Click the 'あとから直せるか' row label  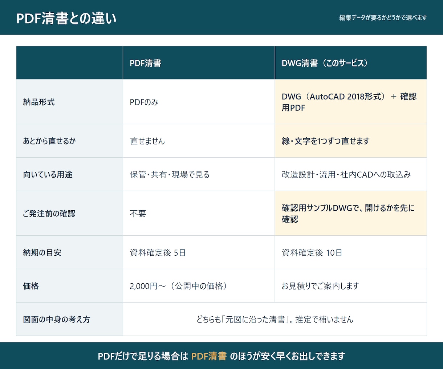[69, 141]
